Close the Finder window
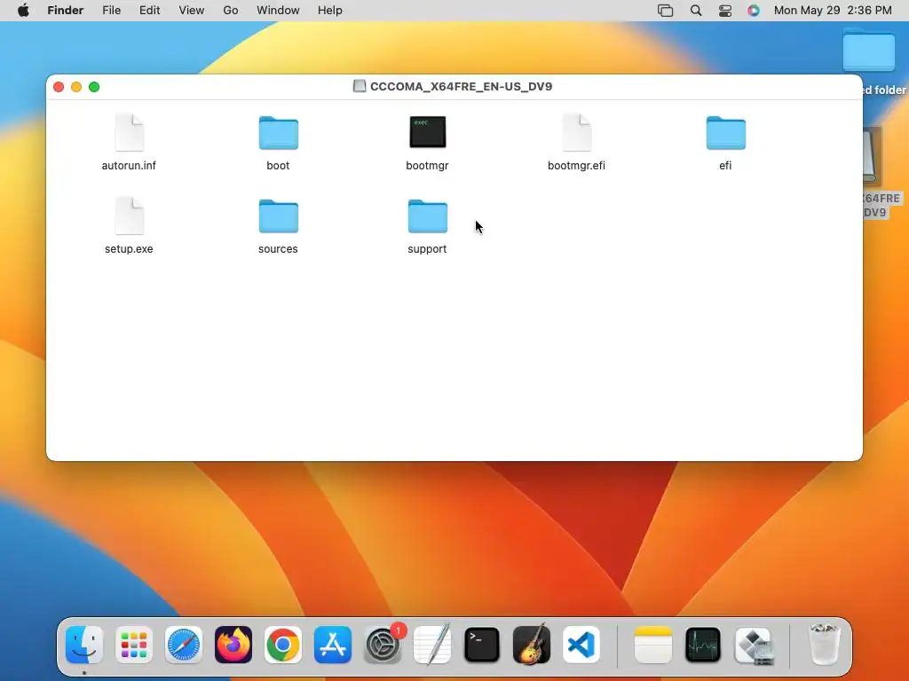The height and width of the screenshot is (681, 909). pyautogui.click(x=59, y=87)
